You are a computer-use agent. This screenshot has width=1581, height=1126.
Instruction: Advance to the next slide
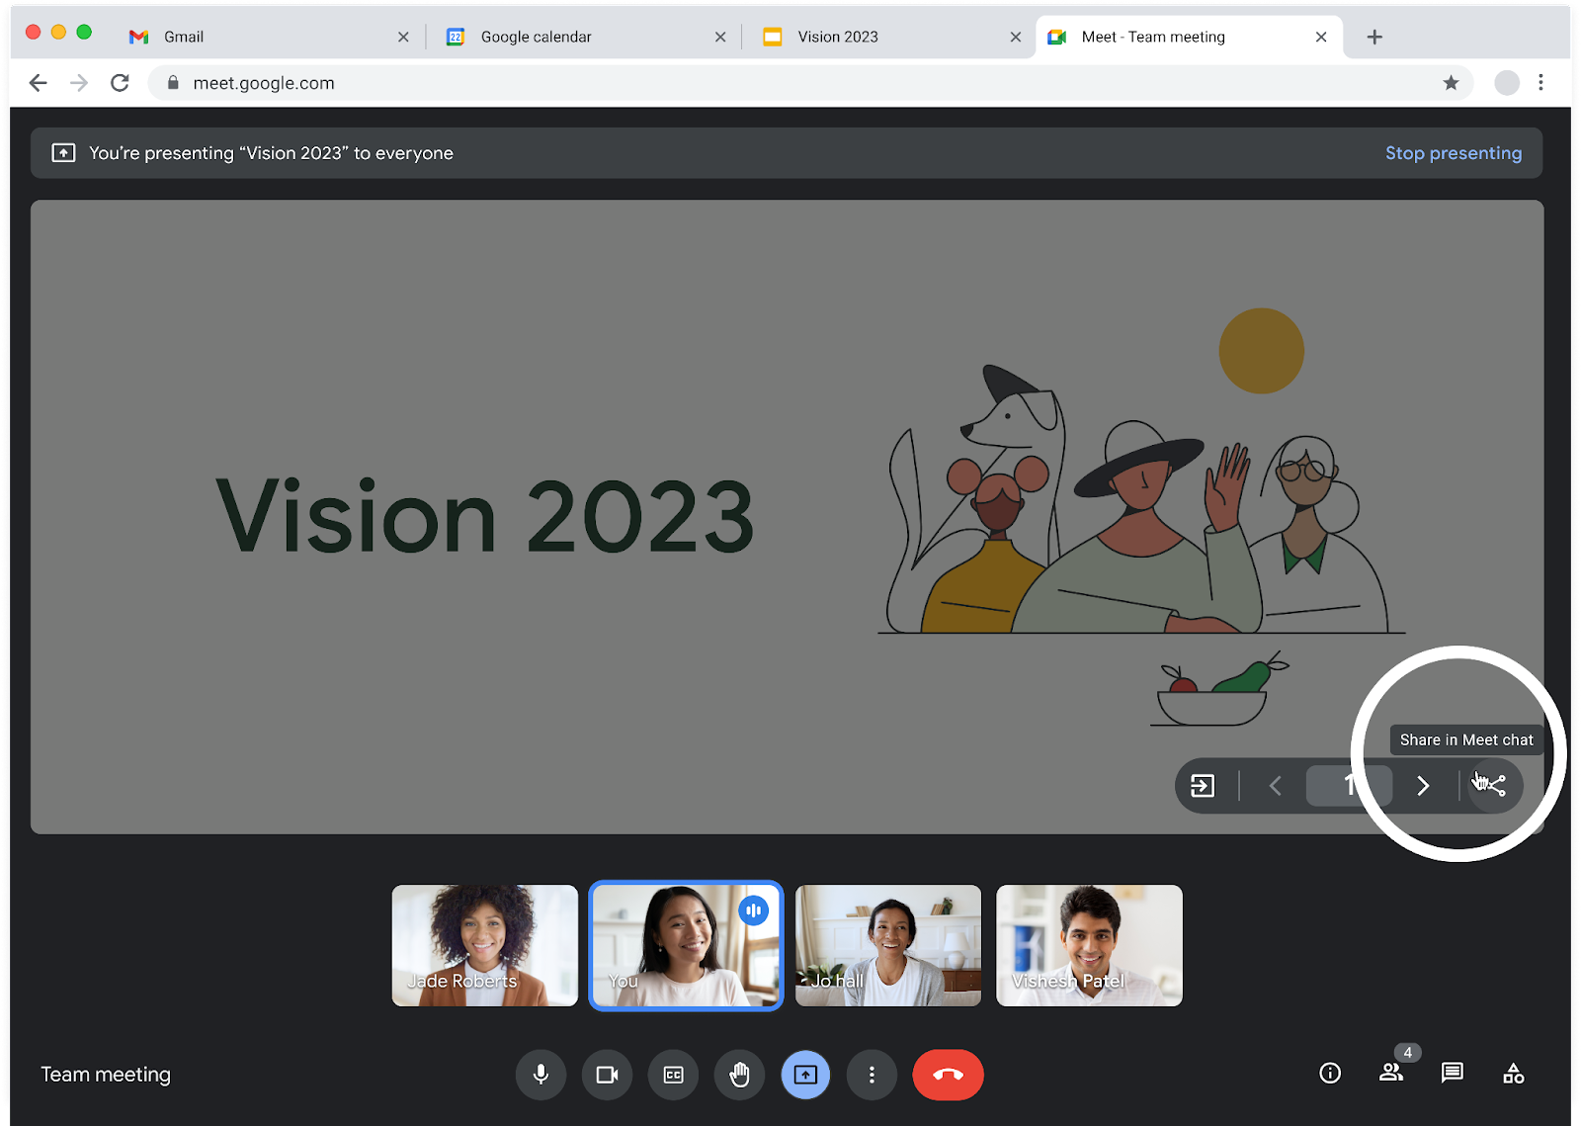(1423, 786)
